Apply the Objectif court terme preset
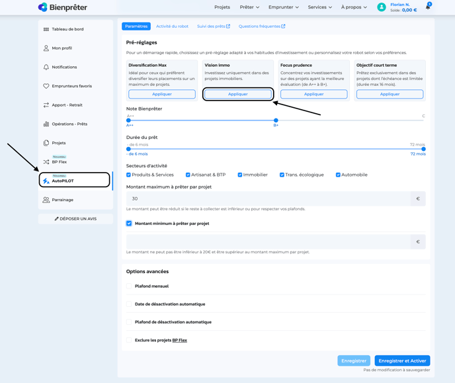This screenshot has height=383, width=455. coord(390,94)
